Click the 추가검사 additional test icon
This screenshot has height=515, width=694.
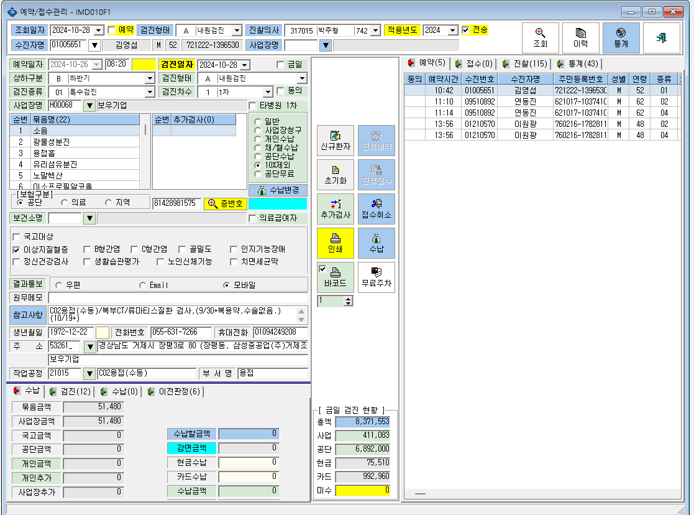pyautogui.click(x=335, y=209)
